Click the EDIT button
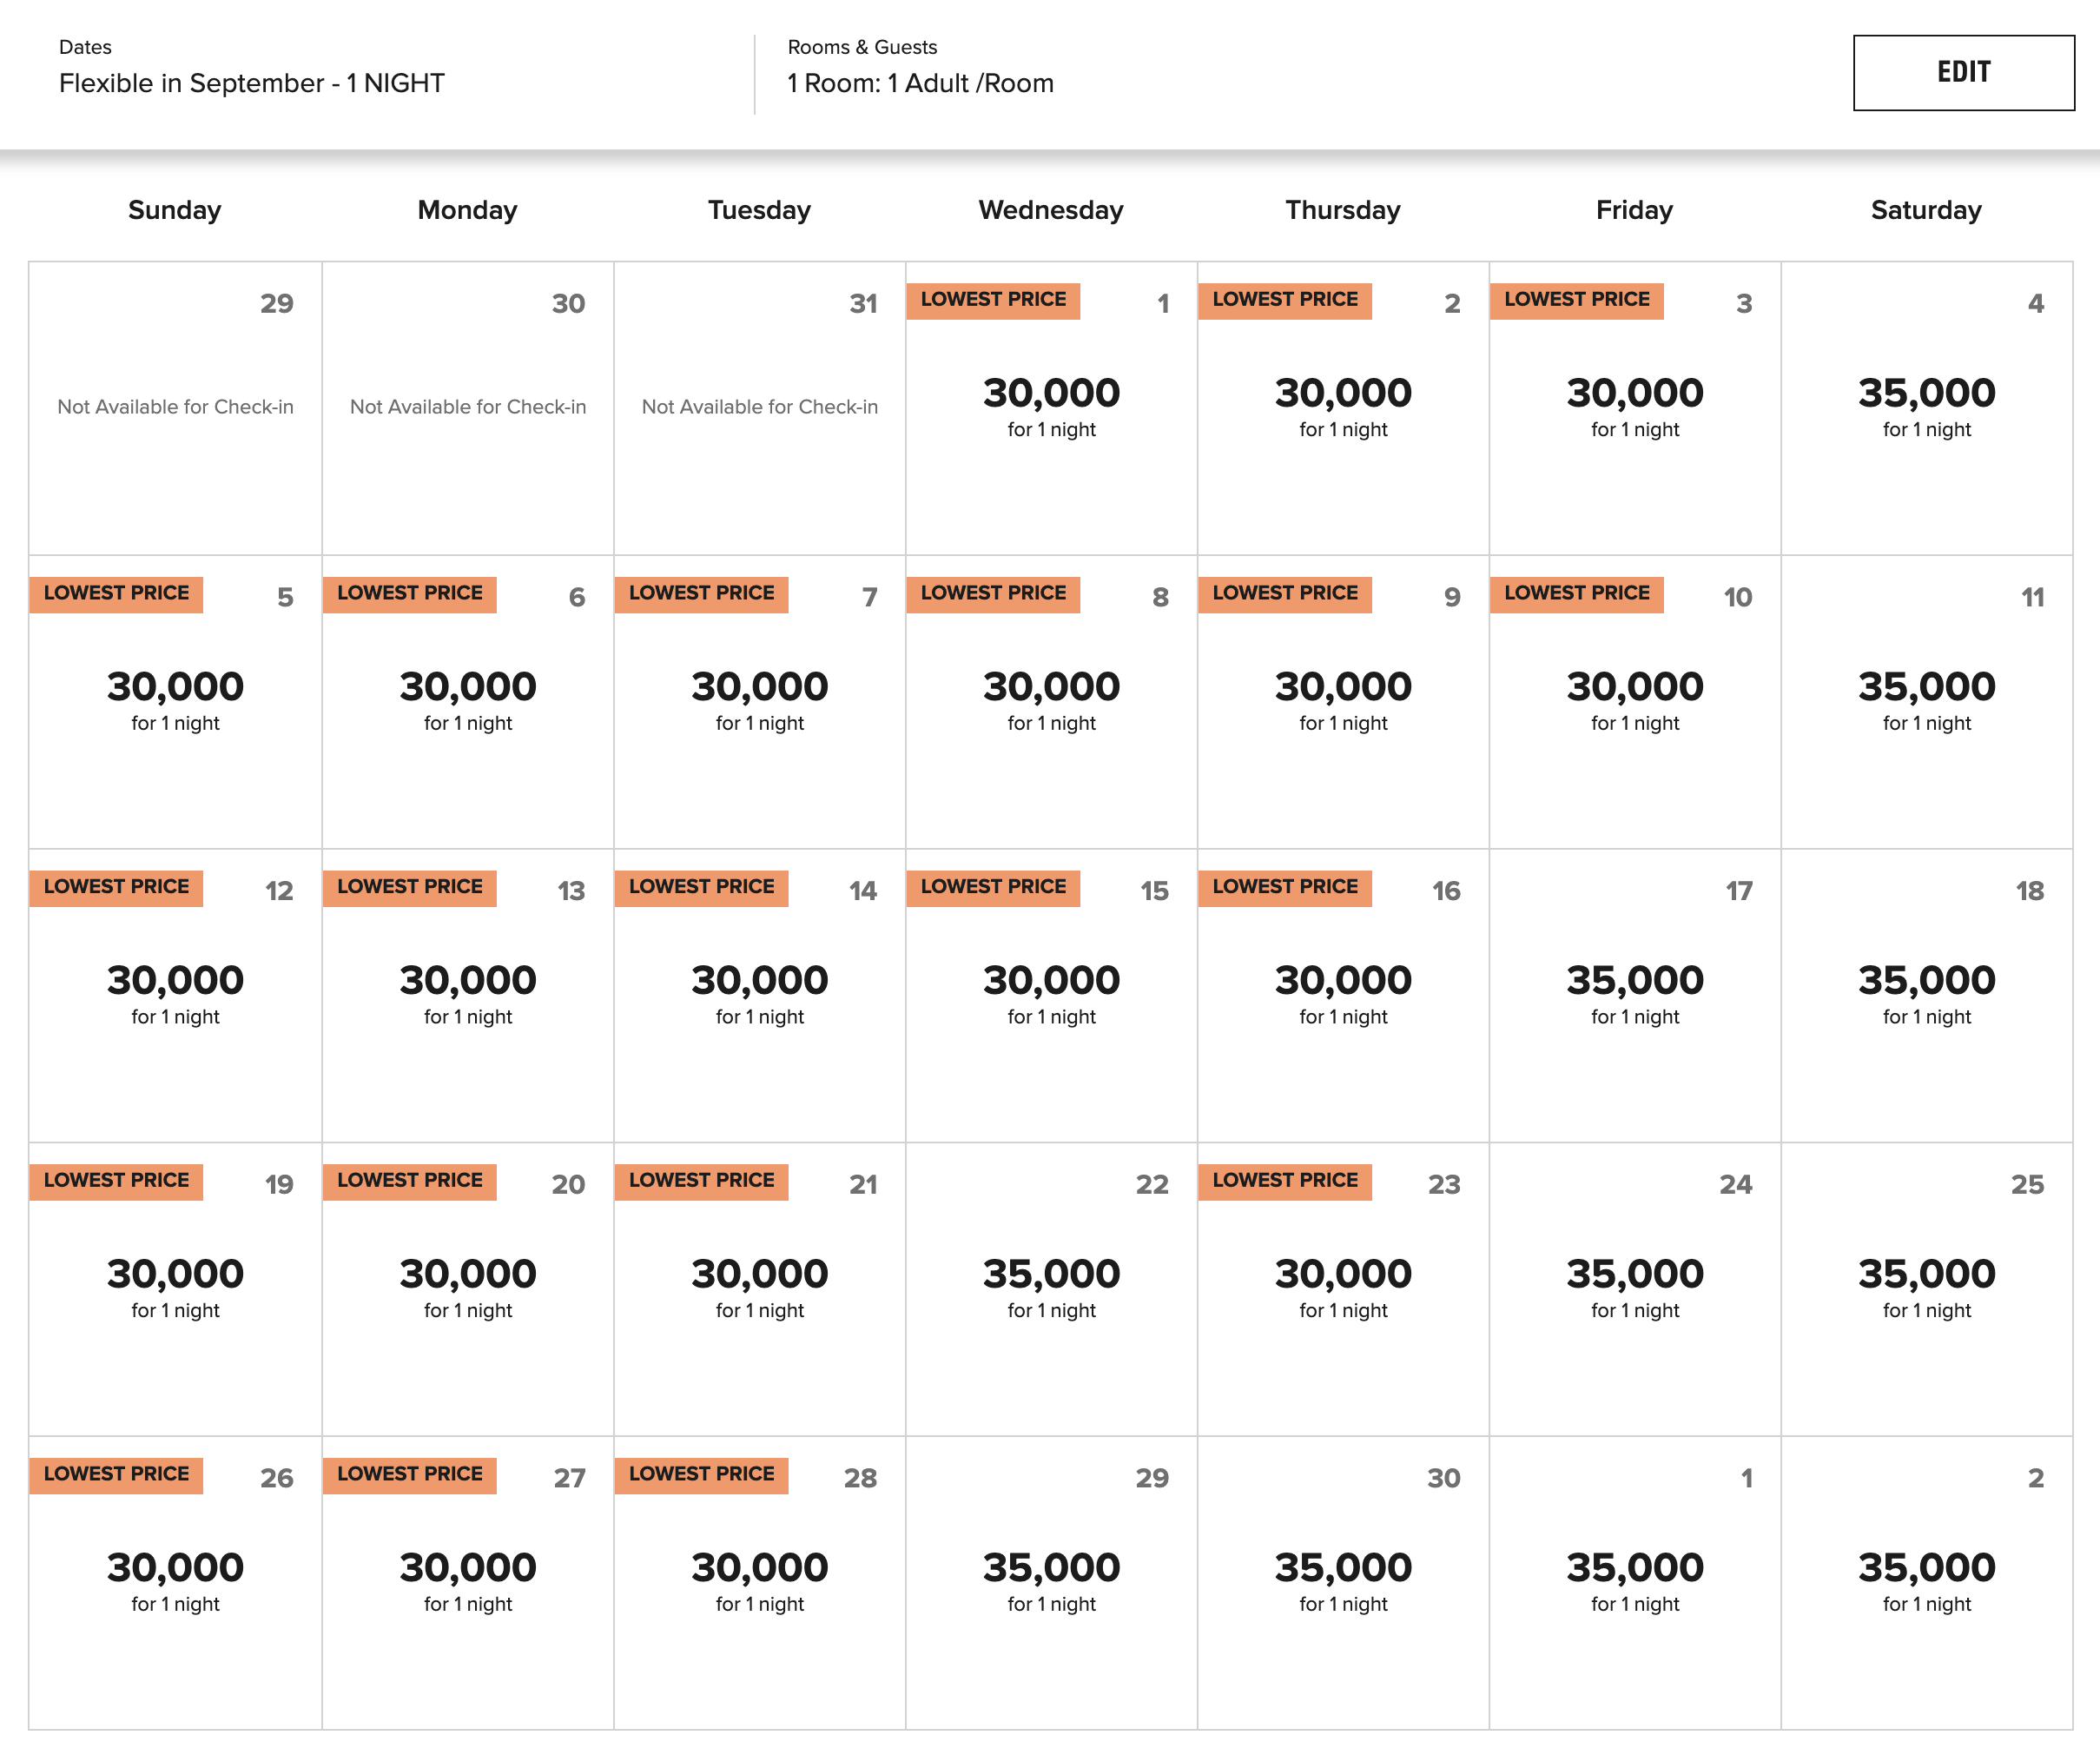2100x1755 pixels. 1962,73
